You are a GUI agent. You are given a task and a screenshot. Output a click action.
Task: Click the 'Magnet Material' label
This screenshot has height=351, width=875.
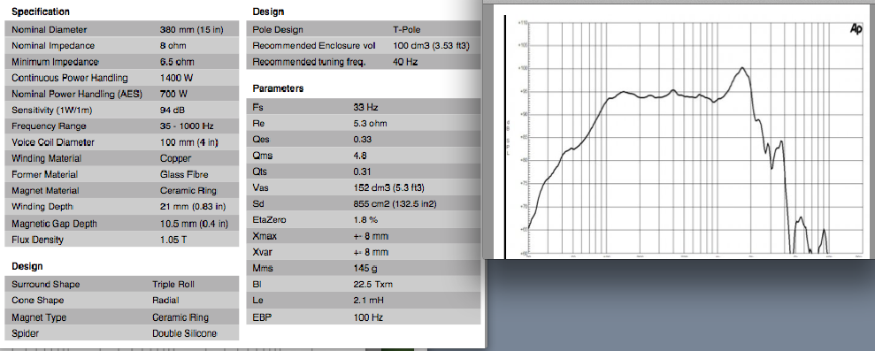coord(46,191)
